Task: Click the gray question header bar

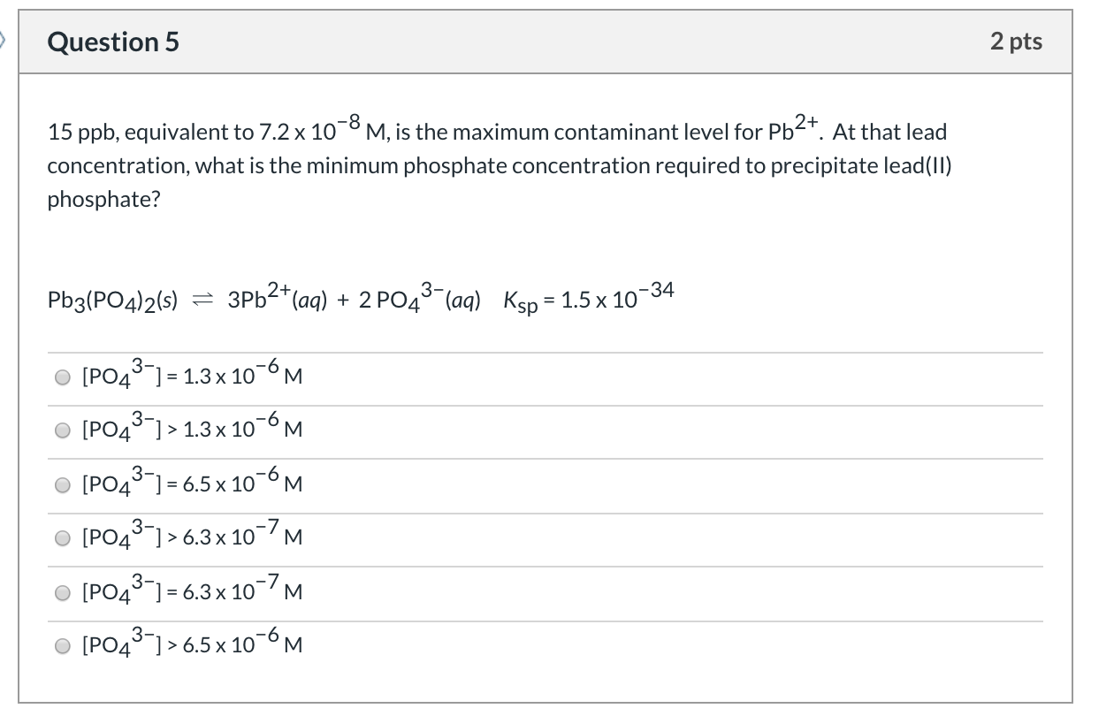Action: (548, 41)
